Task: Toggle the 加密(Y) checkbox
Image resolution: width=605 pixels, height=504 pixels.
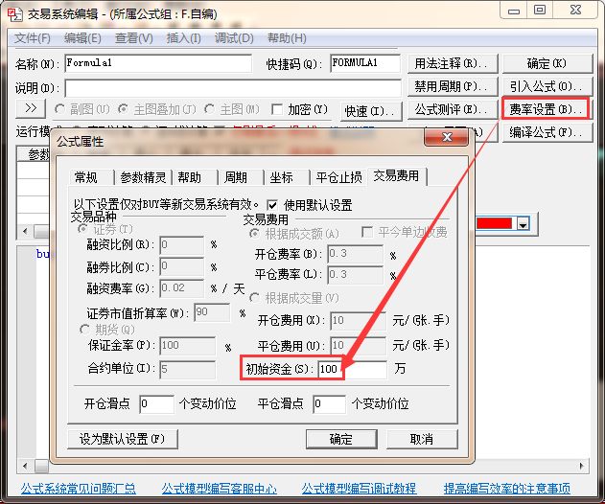Action: (277, 109)
